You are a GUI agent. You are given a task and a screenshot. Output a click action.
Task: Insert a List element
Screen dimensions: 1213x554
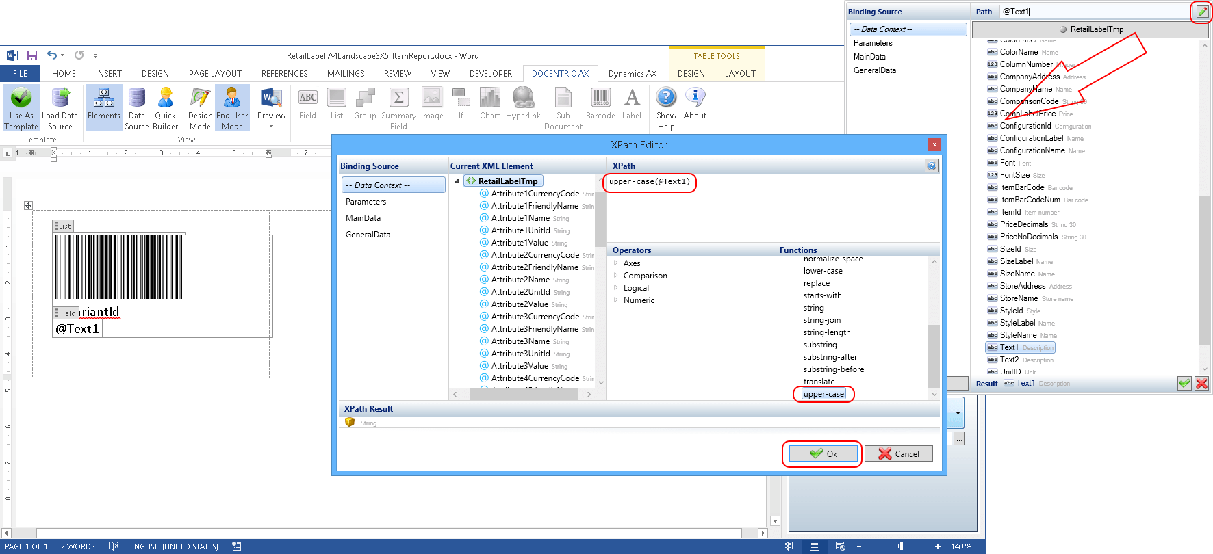click(x=337, y=104)
